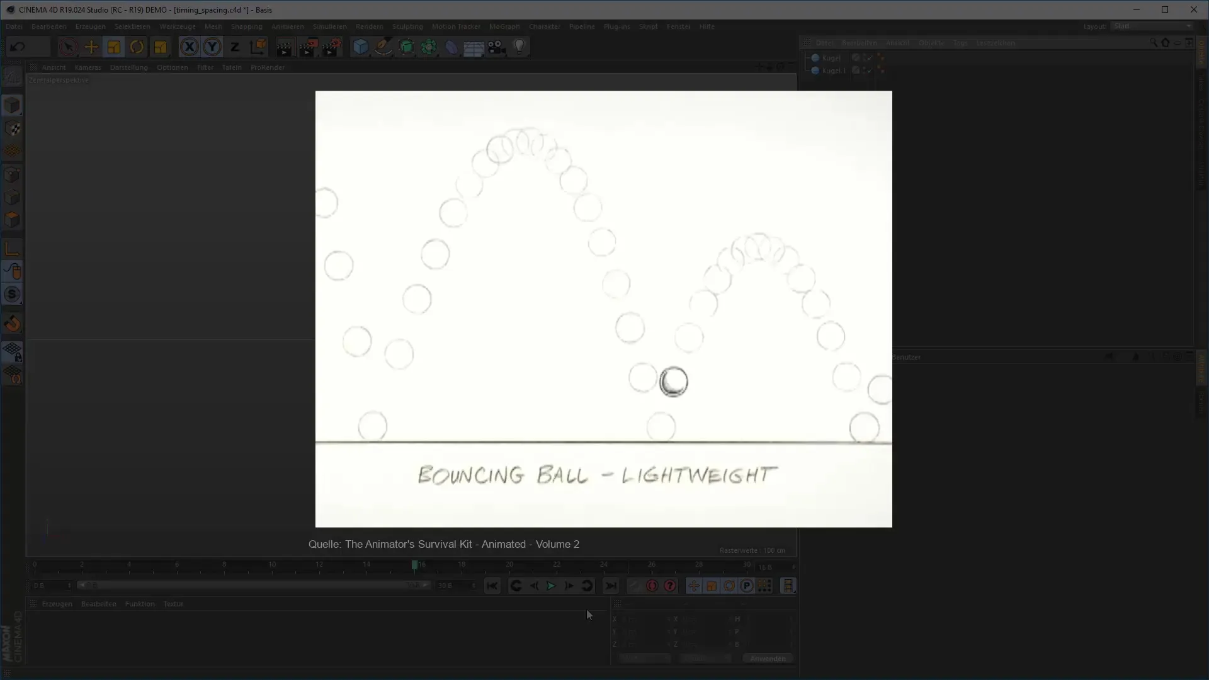The height and width of the screenshot is (680, 1209).
Task: Toggle the autokeying button
Action: click(x=652, y=586)
